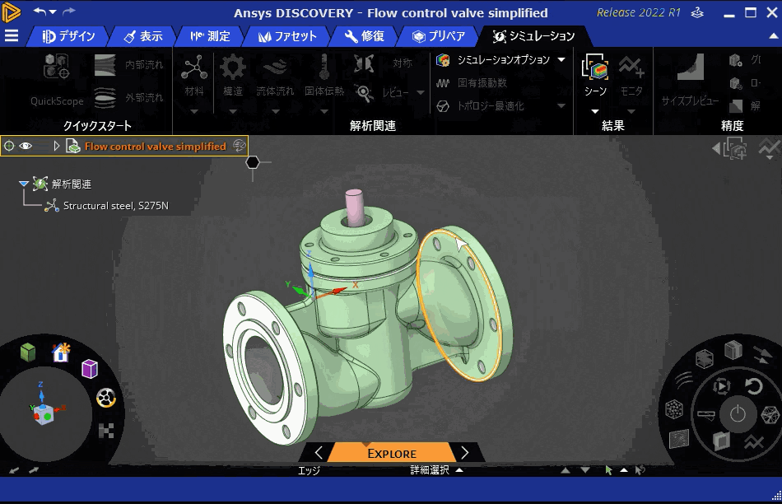The width and height of the screenshot is (782, 504).
Task: Expand the 流体流れ dropdown arrow
Action: coord(275,111)
